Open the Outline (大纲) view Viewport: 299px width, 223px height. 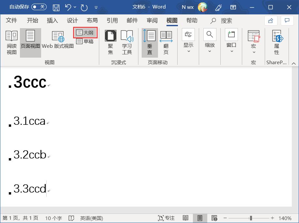pyautogui.click(x=85, y=33)
